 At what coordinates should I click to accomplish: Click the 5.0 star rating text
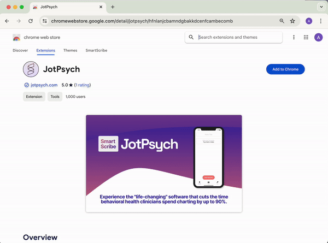click(x=67, y=85)
